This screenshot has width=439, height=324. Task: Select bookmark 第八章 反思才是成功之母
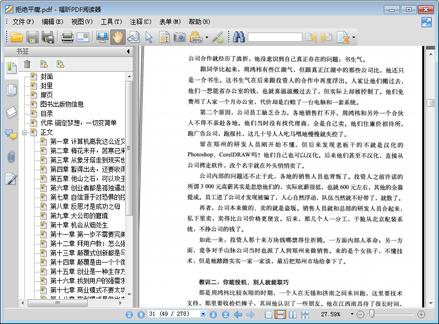(x=85, y=206)
